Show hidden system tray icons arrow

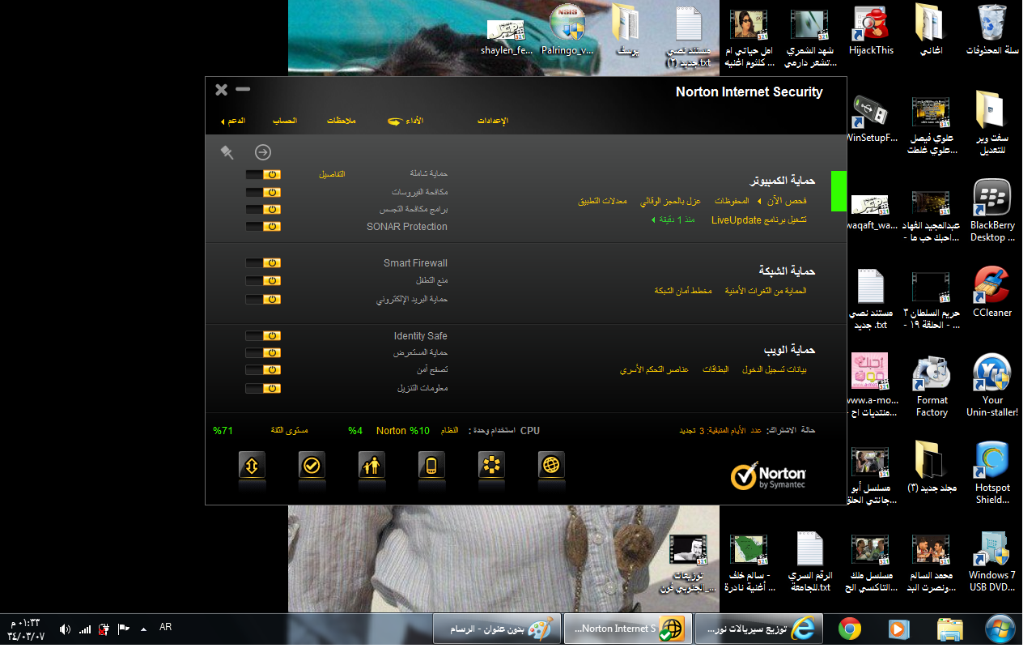(143, 629)
